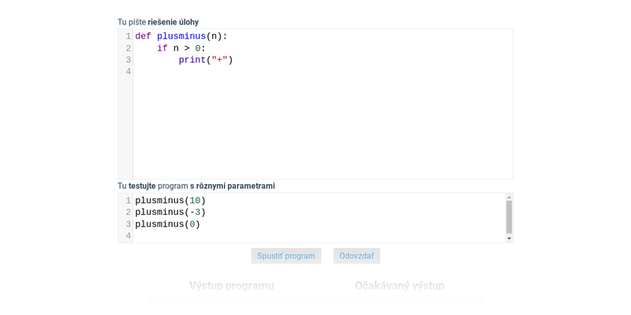Click scrollbar down arrow in test editor
Screen dimensions: 631x315
pyautogui.click(x=509, y=239)
